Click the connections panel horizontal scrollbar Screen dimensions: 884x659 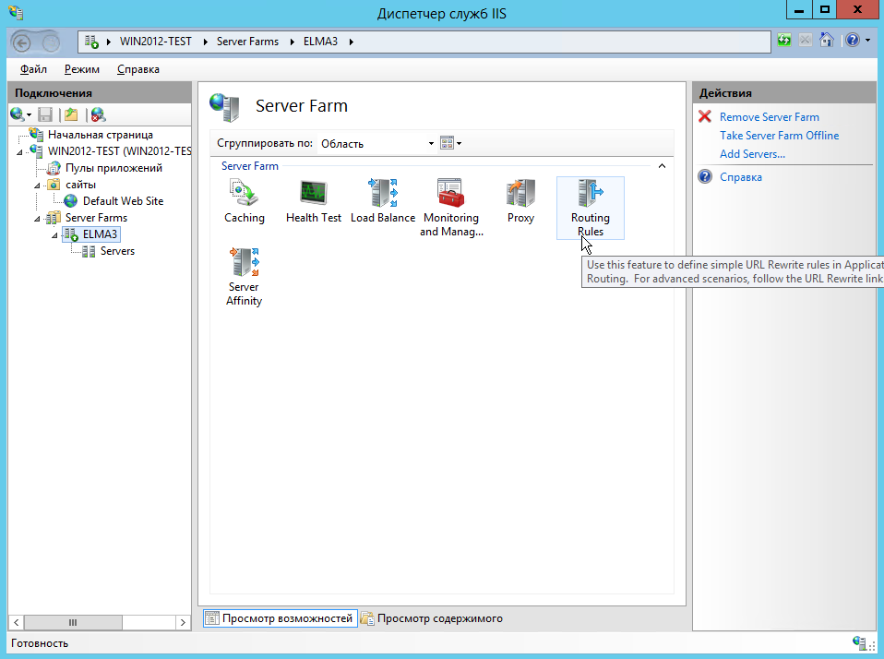(x=74, y=622)
